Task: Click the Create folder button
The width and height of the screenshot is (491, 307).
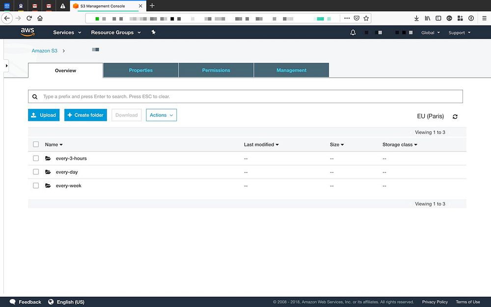Action: point(85,115)
